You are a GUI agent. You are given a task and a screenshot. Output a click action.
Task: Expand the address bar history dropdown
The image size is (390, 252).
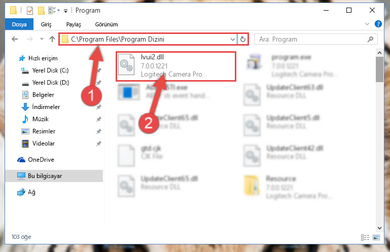(x=233, y=40)
